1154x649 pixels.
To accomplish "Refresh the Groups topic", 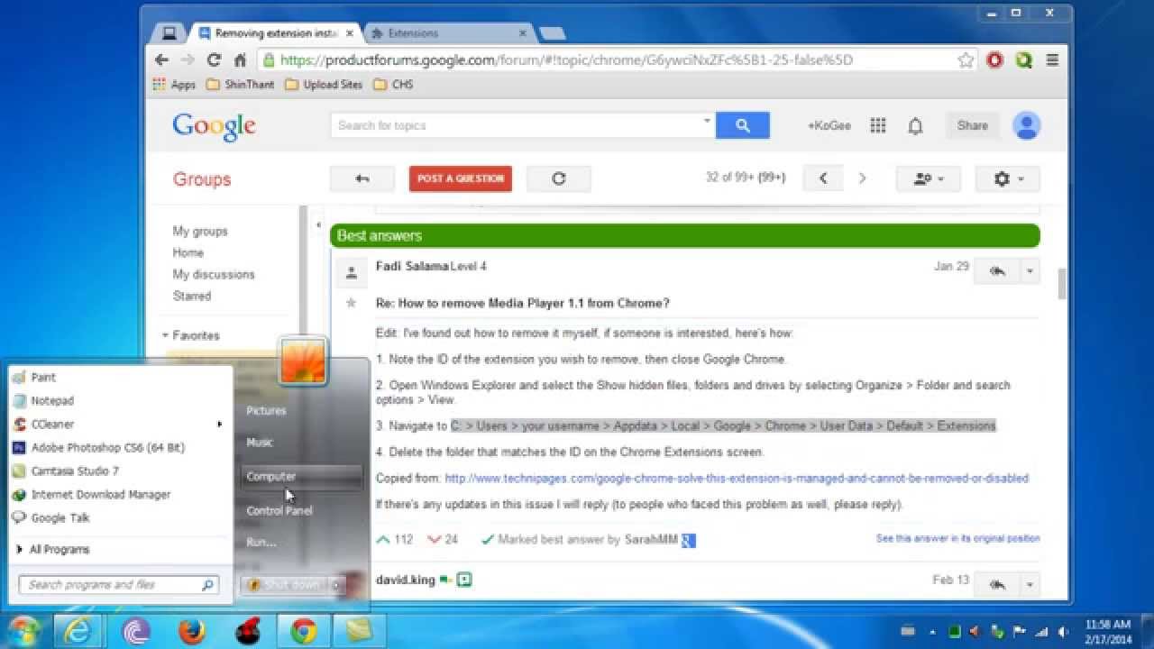I will pyautogui.click(x=558, y=178).
